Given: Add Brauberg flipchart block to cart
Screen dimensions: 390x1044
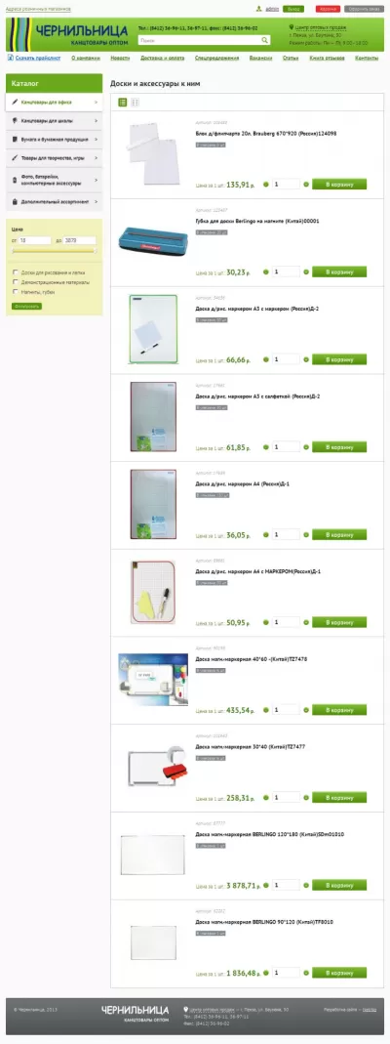Looking at the screenshot, I should pos(339,185).
